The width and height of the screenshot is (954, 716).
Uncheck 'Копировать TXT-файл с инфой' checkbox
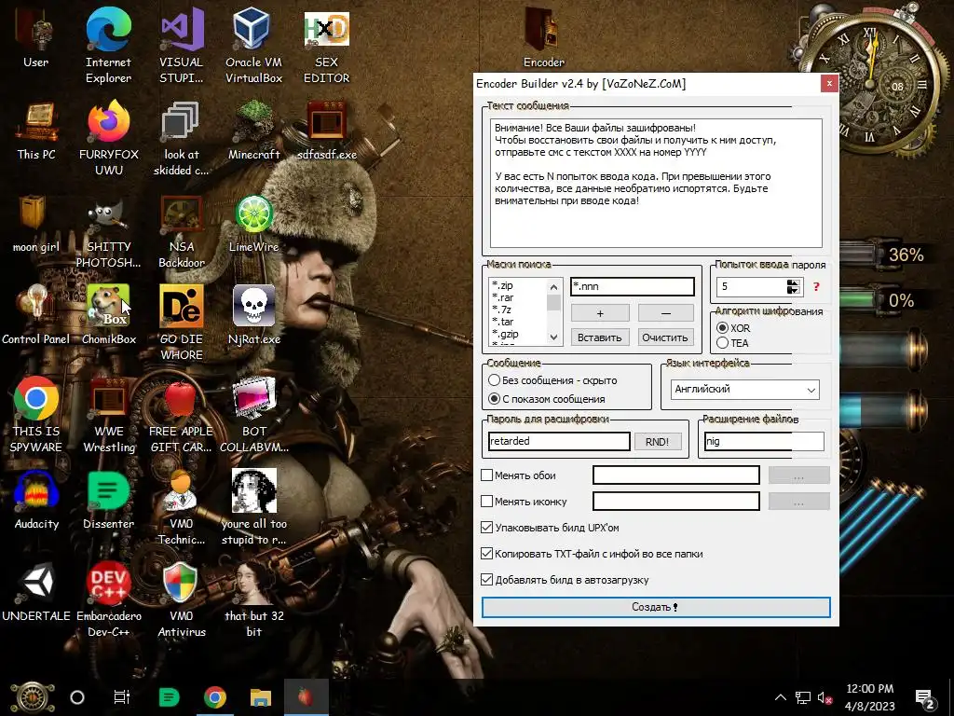click(486, 554)
